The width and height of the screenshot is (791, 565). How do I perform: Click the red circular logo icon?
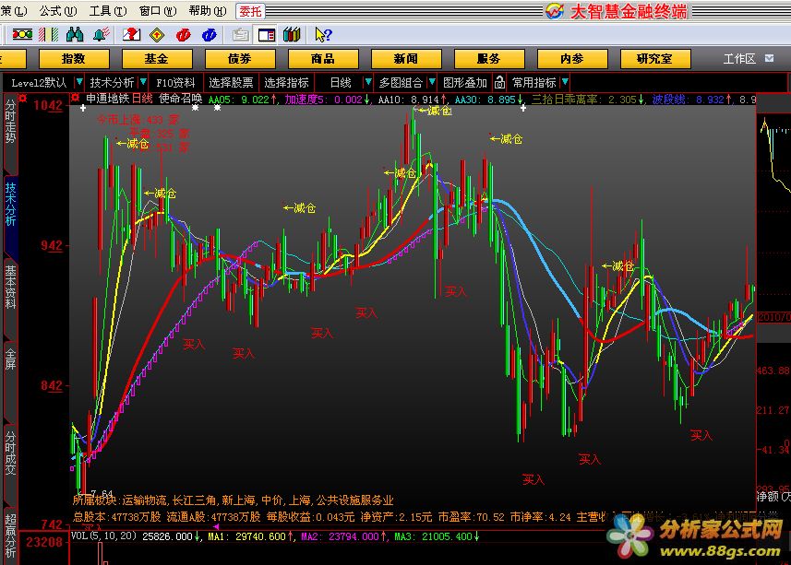pos(183,35)
